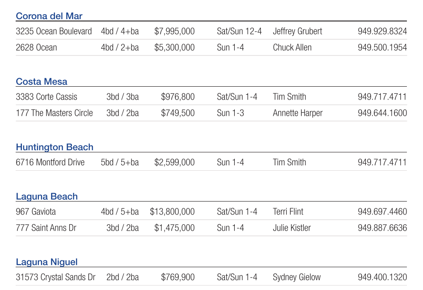Click the Huntington Beach heading
The height and width of the screenshot is (290, 423).
click(x=55, y=147)
